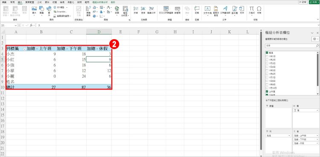Click the 共用 (Share) button
The image size is (320, 157).
coord(314,2)
